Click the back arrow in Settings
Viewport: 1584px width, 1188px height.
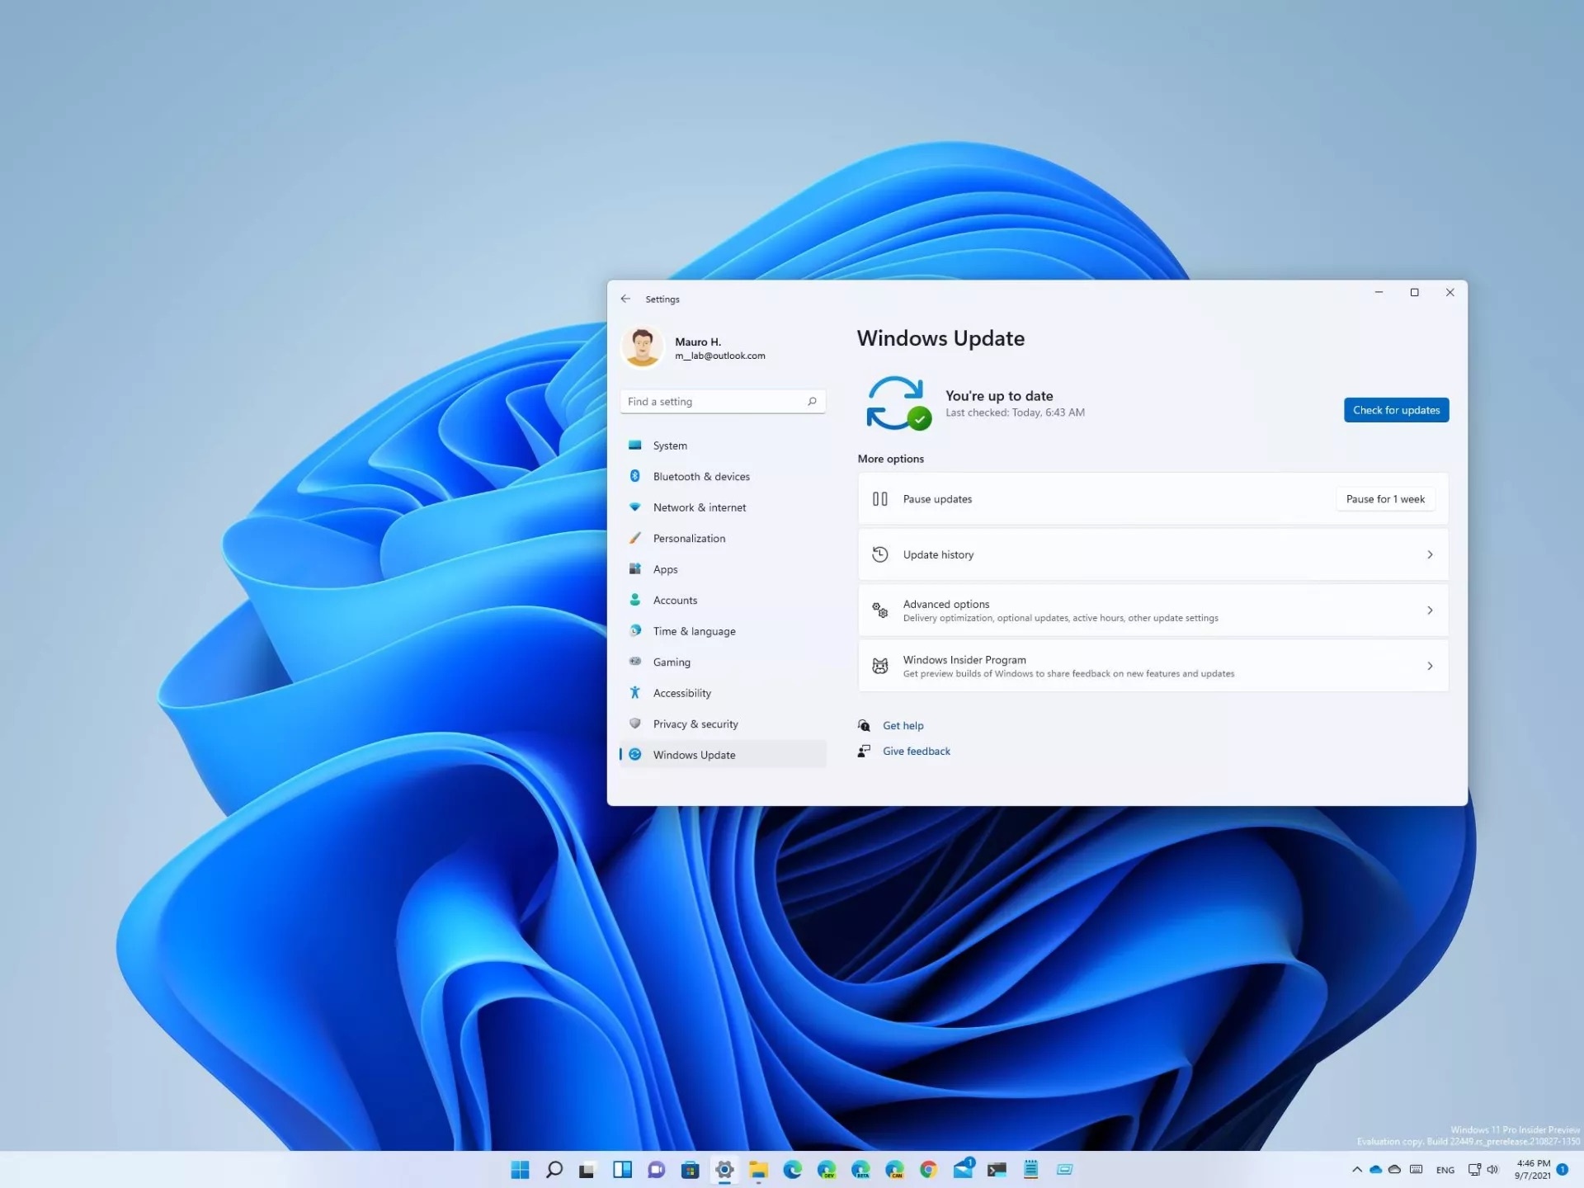click(x=625, y=299)
